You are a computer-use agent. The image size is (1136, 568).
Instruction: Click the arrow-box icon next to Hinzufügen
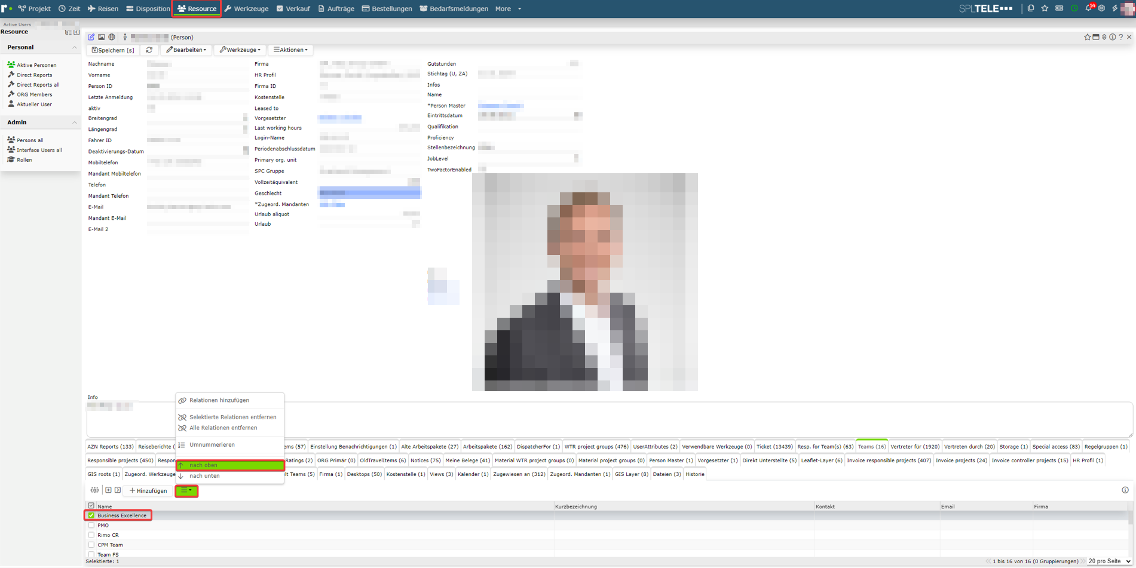[x=118, y=490]
